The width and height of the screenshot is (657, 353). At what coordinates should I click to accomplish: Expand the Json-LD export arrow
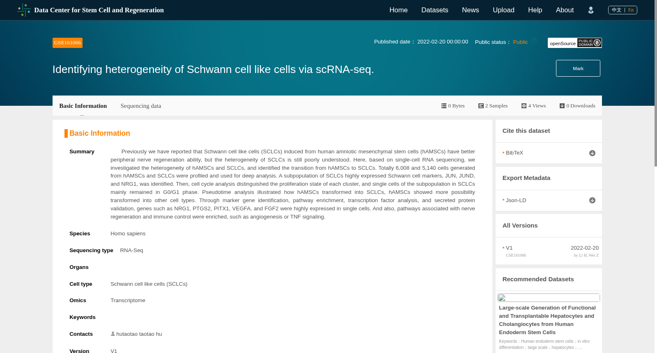[x=592, y=200]
